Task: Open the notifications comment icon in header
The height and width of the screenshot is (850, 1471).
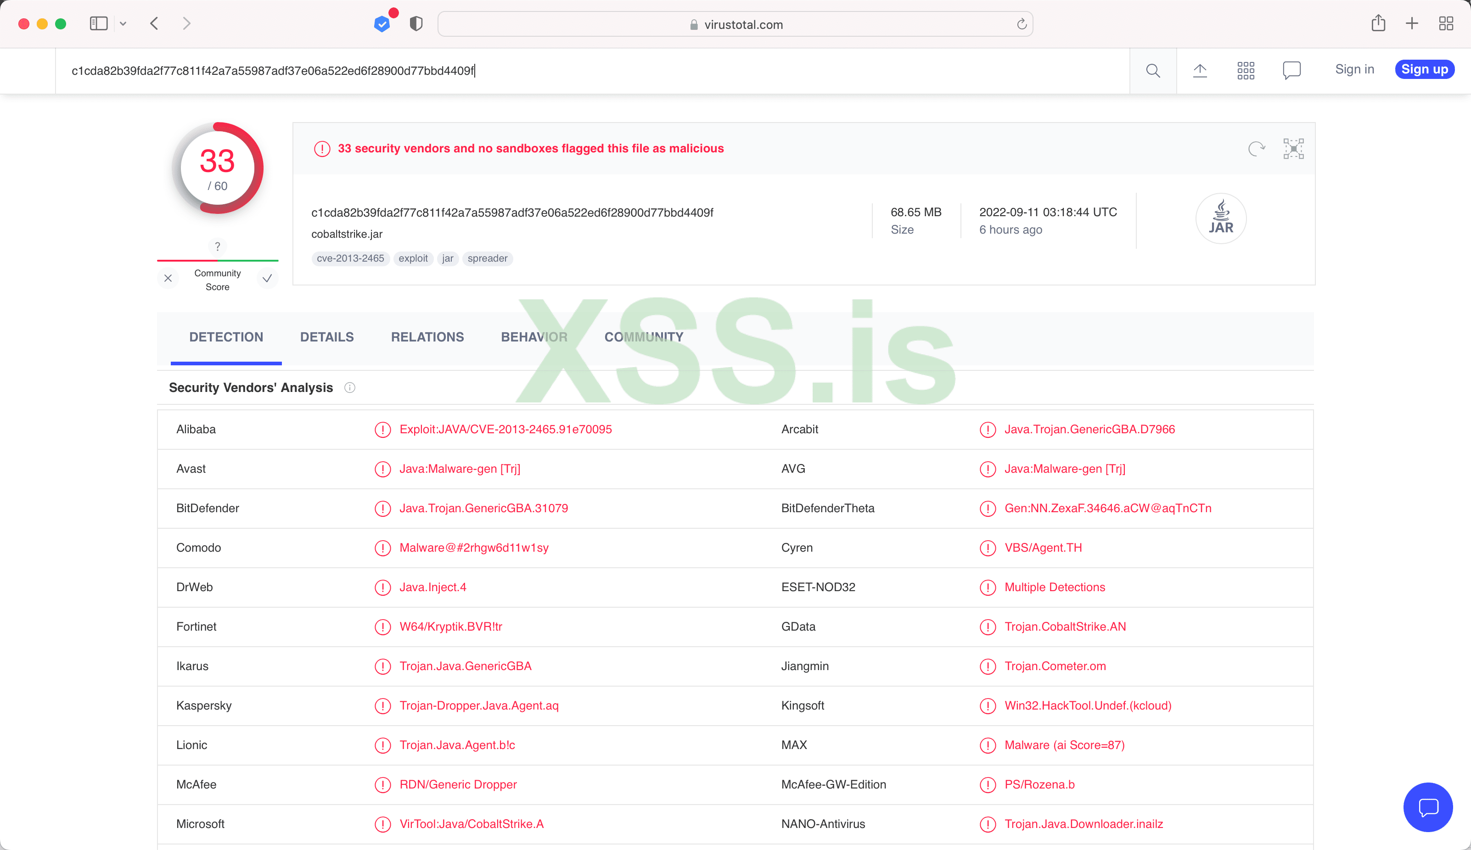Action: pyautogui.click(x=1292, y=71)
